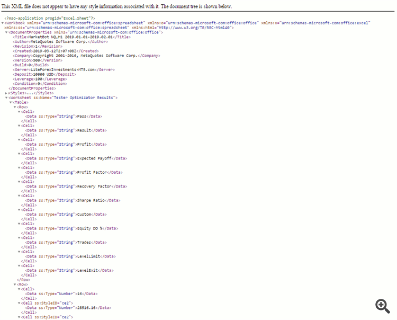Collapse the Cell holding the Pass data
Viewport: 397px width, 320px height.
pyautogui.click(x=19, y=112)
